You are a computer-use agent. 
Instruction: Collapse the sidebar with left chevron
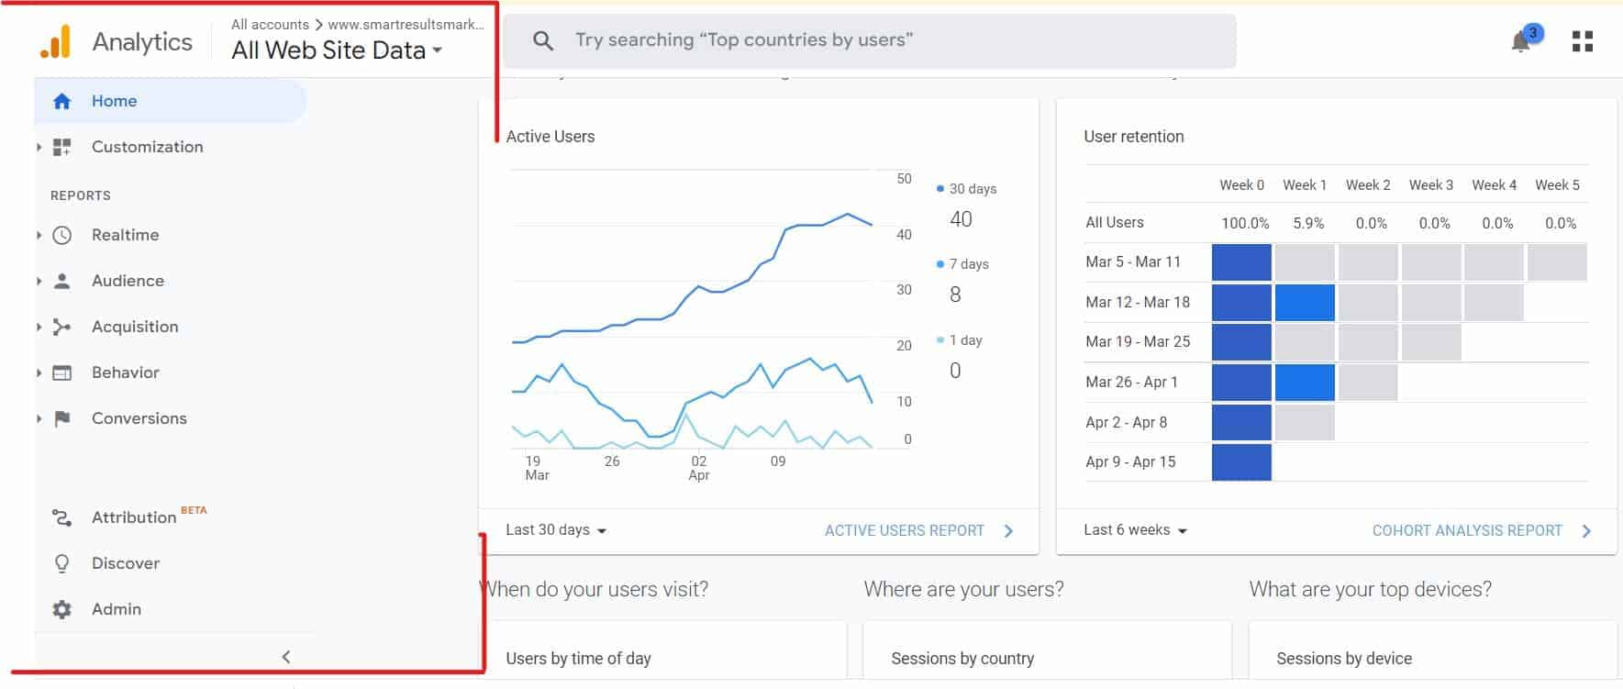click(x=286, y=657)
